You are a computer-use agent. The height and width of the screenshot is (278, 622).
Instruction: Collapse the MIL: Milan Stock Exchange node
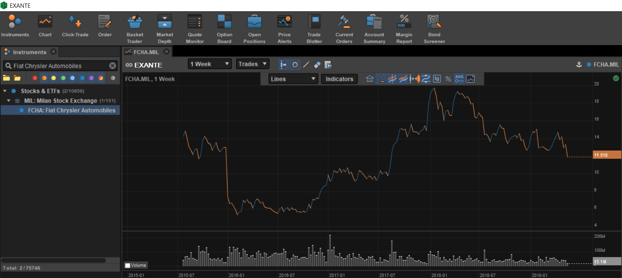(9, 101)
